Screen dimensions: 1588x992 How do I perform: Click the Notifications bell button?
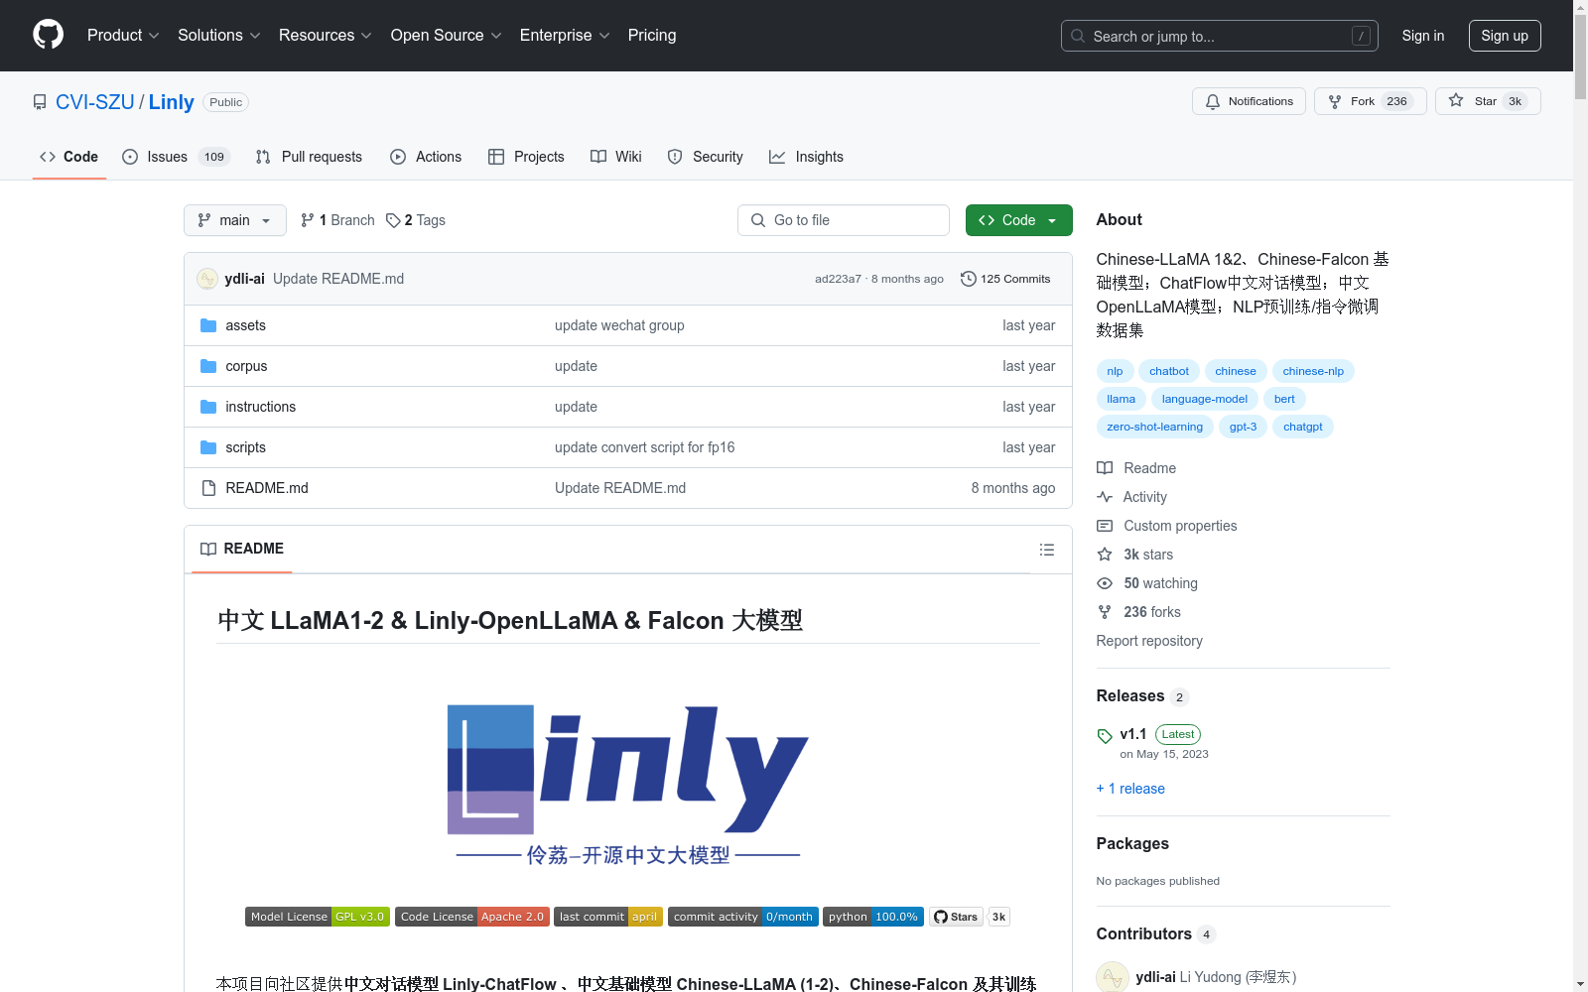[1249, 101]
